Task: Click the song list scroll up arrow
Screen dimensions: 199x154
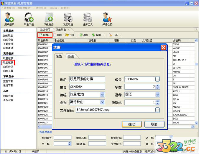Action: tap(196, 40)
